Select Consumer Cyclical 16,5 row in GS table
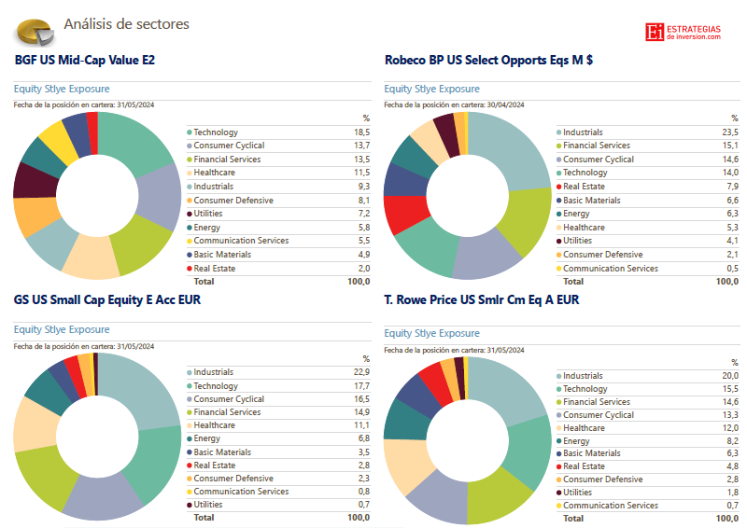The image size is (747, 528). click(278, 399)
